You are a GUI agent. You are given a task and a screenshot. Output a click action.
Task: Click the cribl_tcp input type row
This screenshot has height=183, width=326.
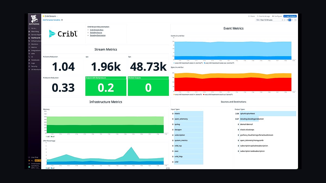point(187,146)
